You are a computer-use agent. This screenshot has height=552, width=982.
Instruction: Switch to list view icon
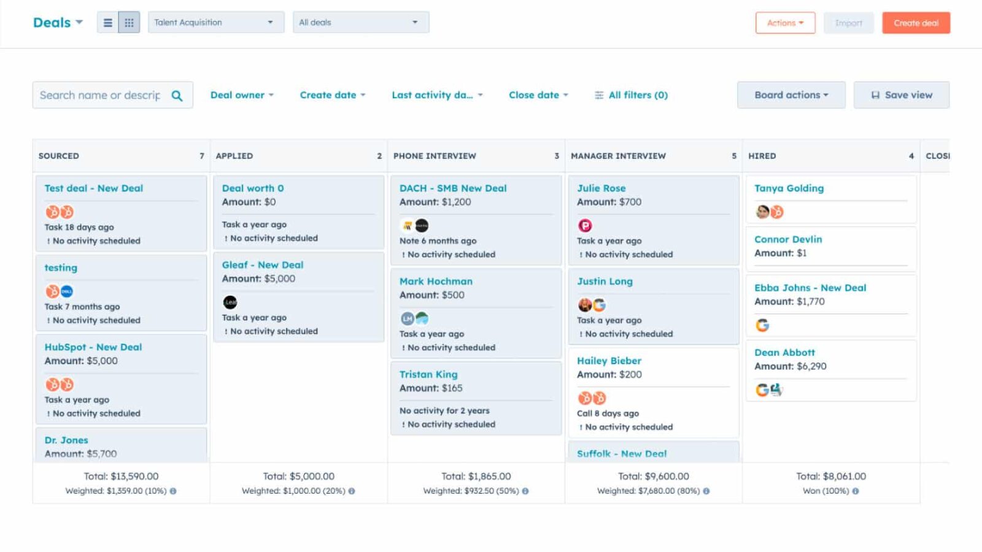[x=108, y=23]
